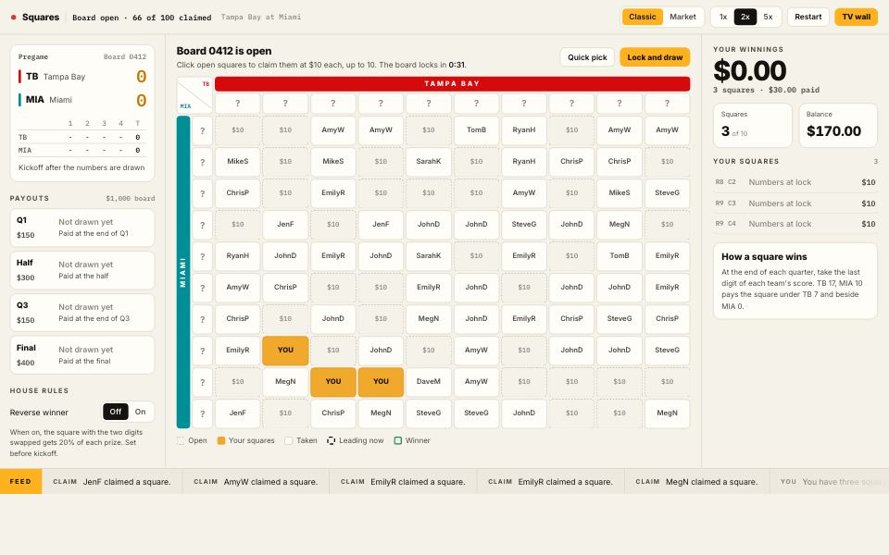Select the 2x speed option
This screenshot has height=555, width=889.
click(x=745, y=17)
